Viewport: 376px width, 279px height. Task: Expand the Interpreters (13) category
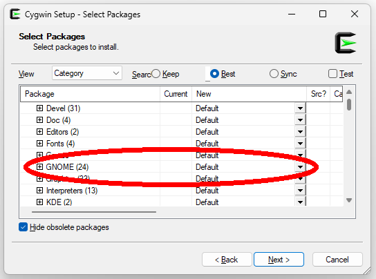[x=39, y=191]
